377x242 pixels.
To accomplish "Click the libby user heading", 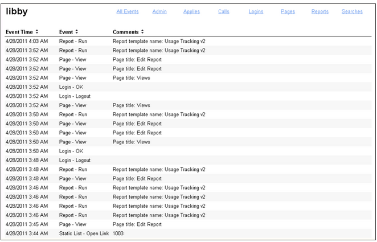I will [17, 11].
